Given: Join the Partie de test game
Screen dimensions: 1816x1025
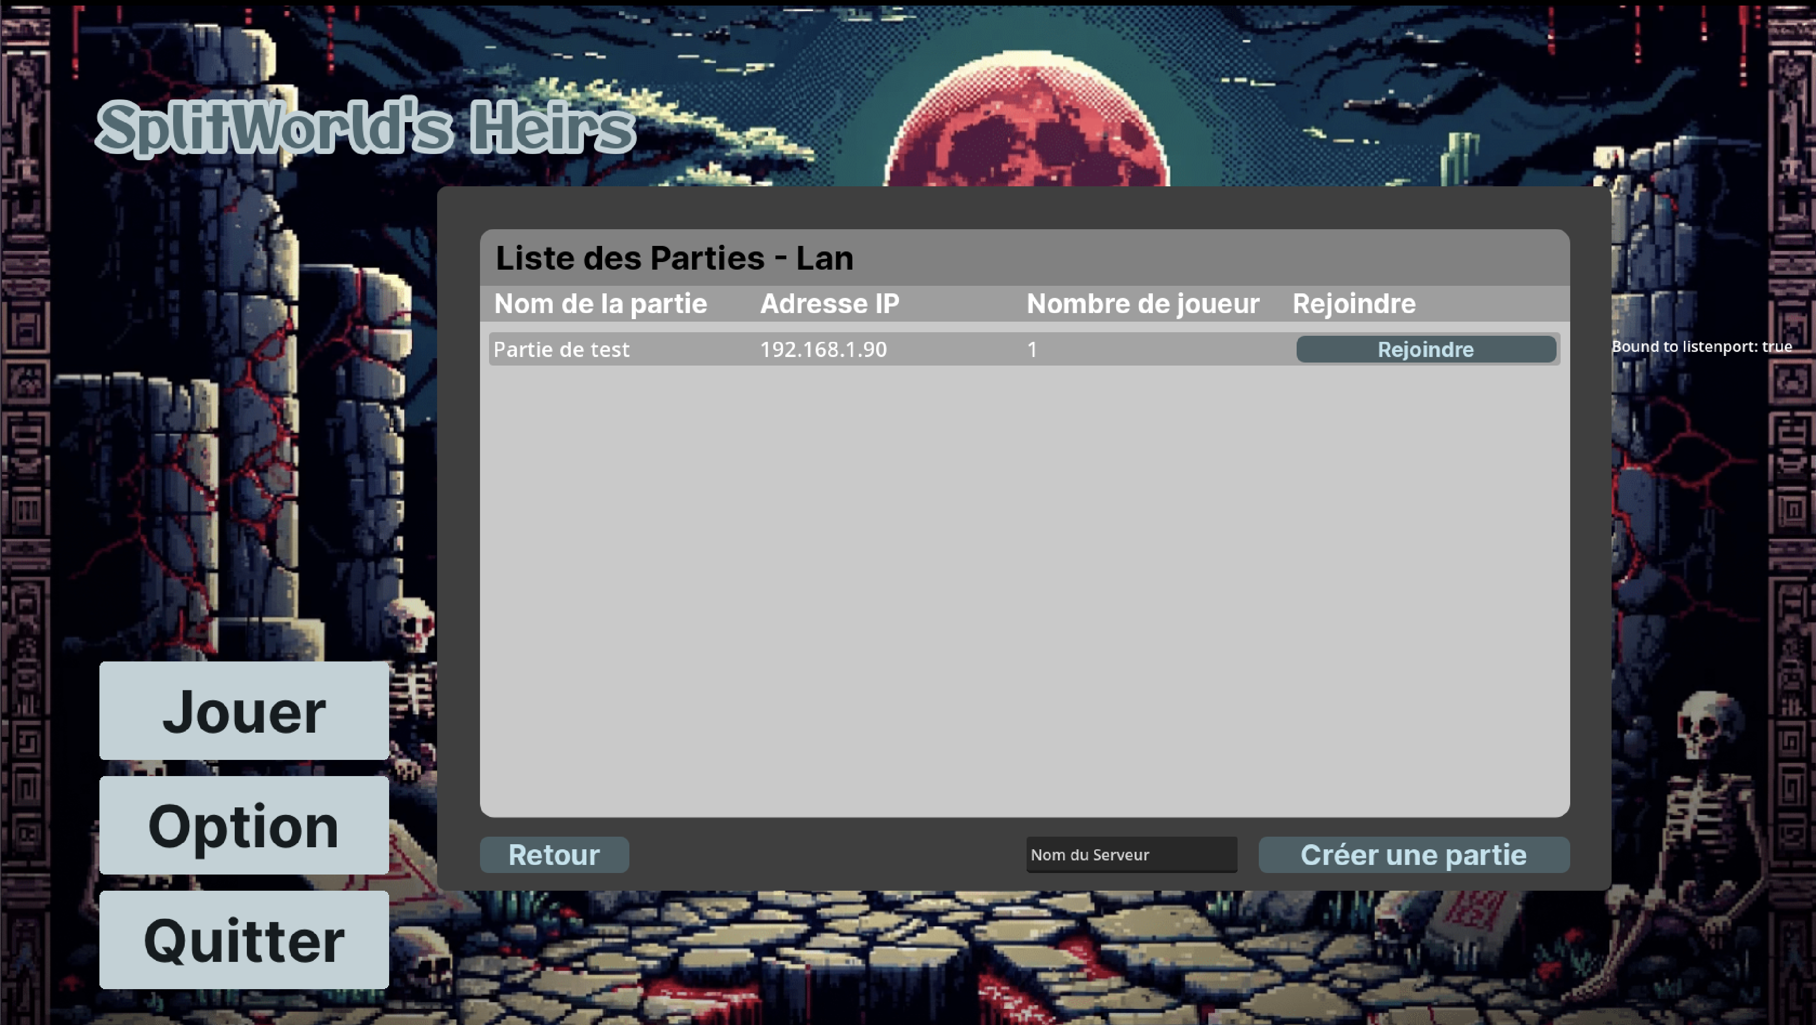Looking at the screenshot, I should (1425, 349).
